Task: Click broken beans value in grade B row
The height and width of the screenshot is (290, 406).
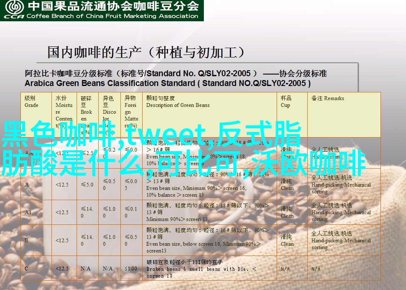Action: coord(87,240)
